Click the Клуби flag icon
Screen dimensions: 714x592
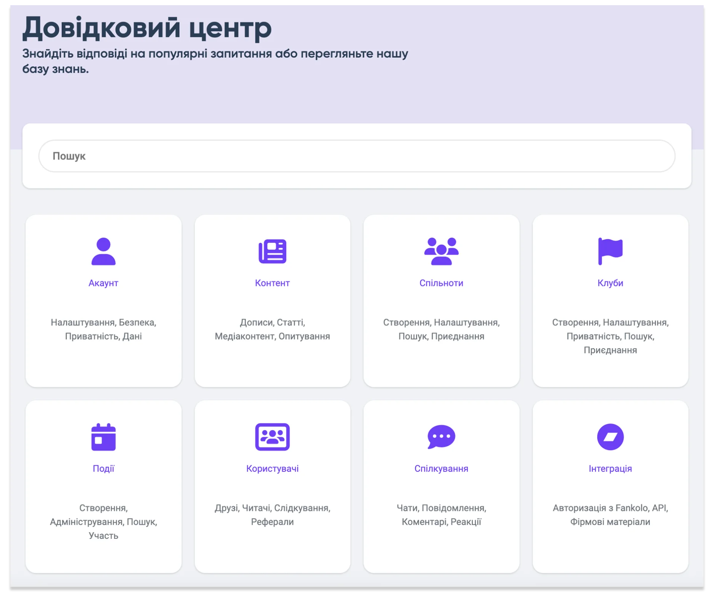(x=610, y=251)
